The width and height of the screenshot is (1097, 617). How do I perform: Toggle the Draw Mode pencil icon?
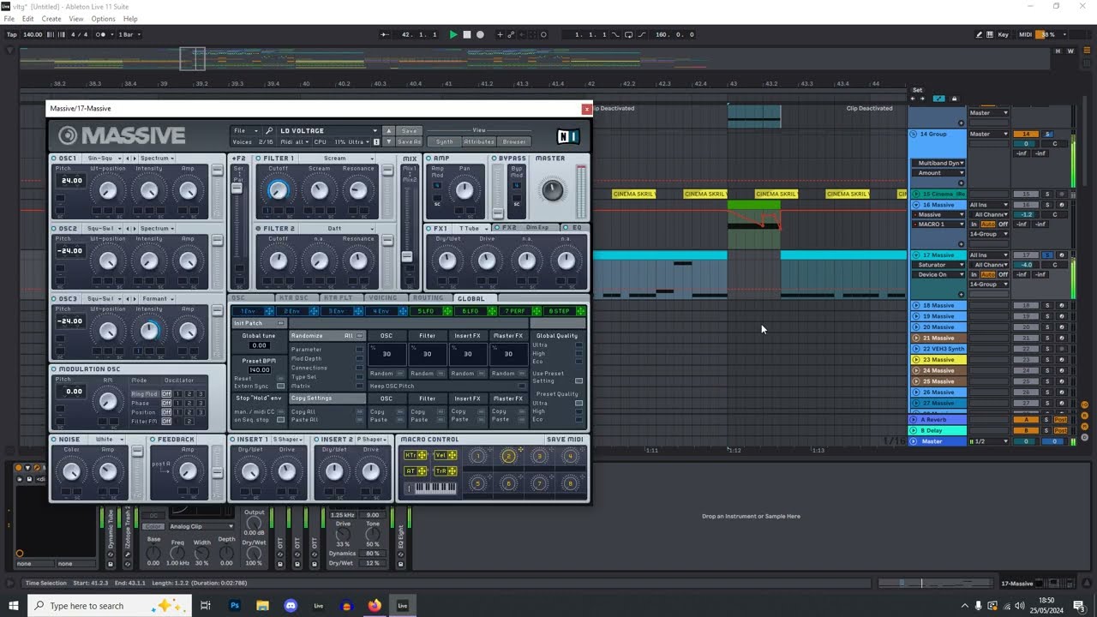tap(979, 34)
